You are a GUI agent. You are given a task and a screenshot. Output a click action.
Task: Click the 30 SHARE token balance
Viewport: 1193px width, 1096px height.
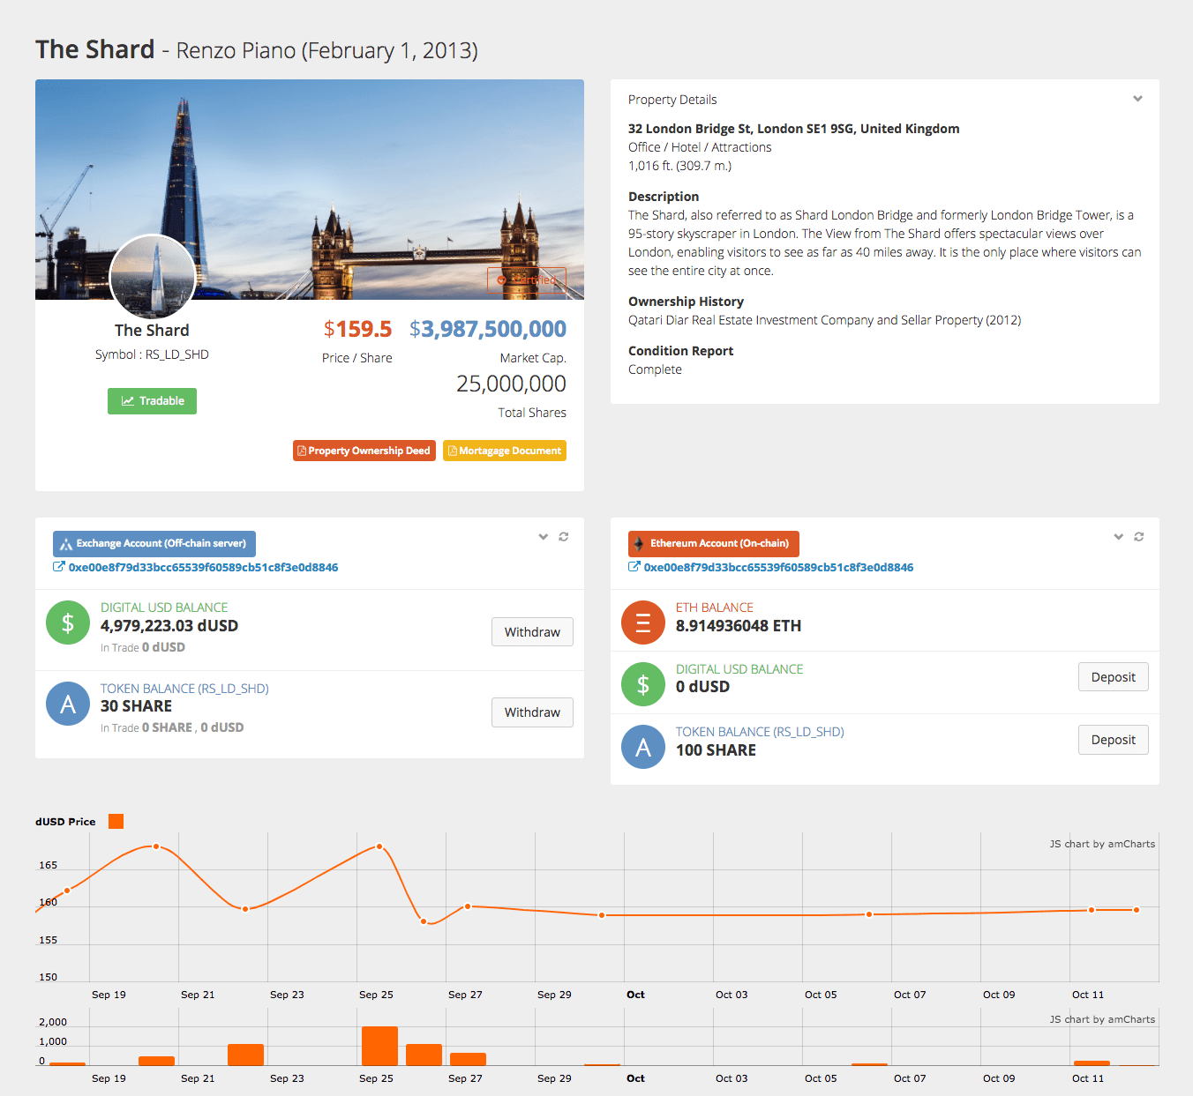136,706
